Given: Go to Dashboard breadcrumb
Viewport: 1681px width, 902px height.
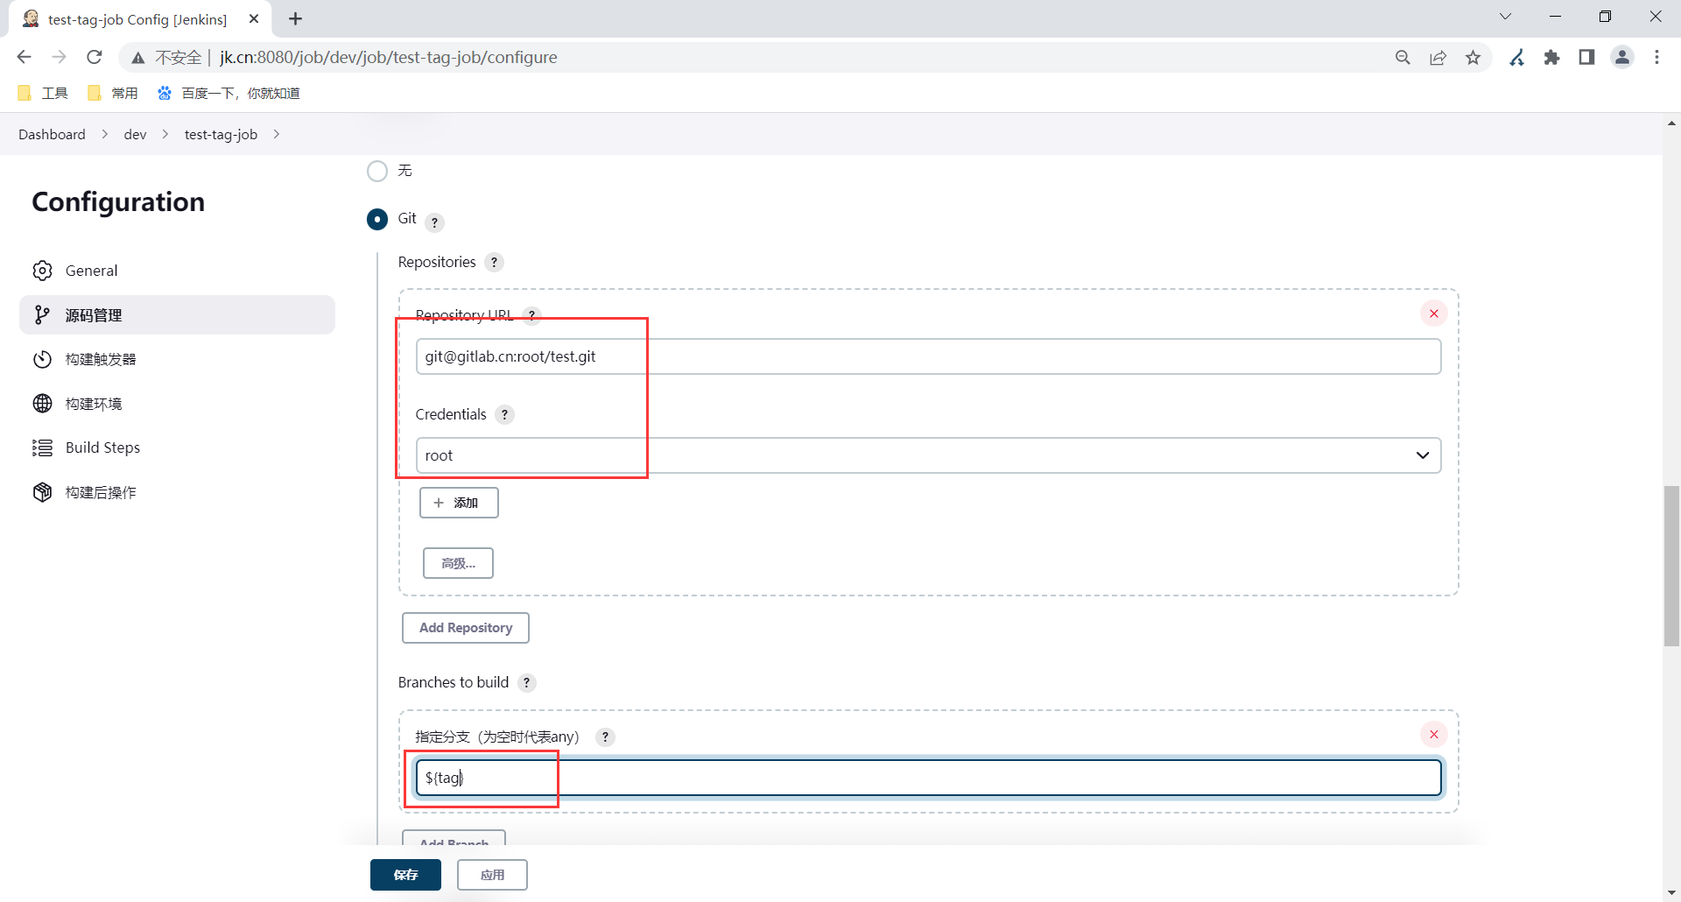Looking at the screenshot, I should 52,134.
